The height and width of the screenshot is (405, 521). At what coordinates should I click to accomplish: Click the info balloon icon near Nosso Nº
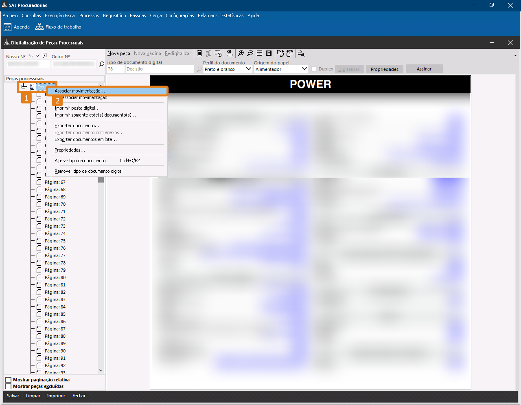coord(45,56)
